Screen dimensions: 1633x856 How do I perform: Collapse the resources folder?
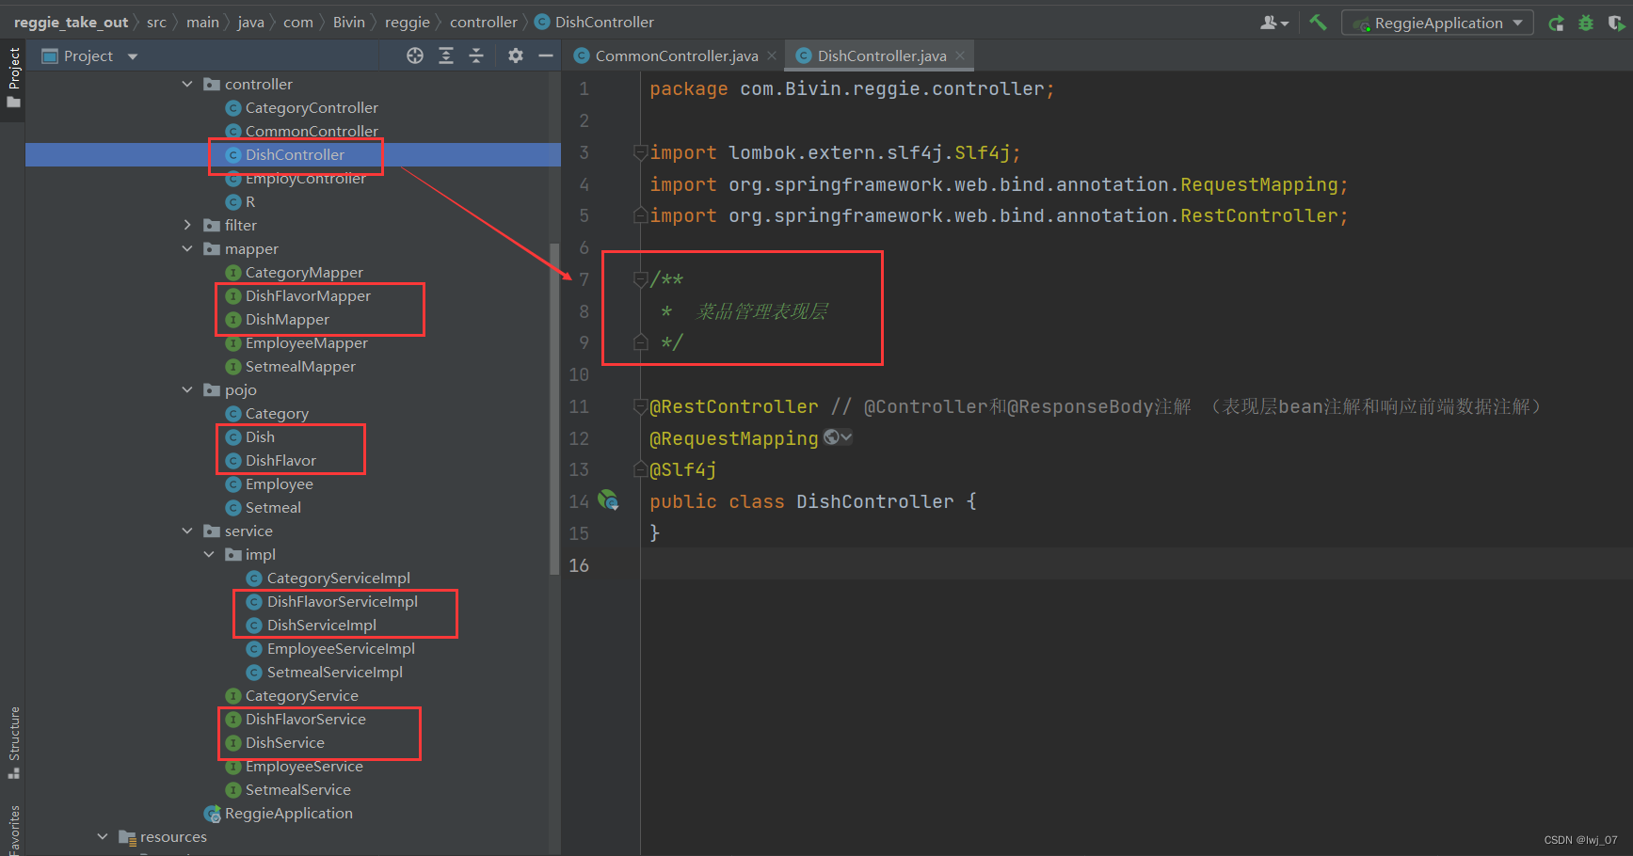tap(103, 836)
